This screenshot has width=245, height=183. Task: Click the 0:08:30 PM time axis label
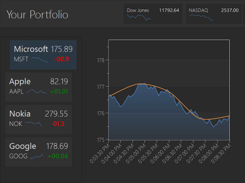[221, 153]
